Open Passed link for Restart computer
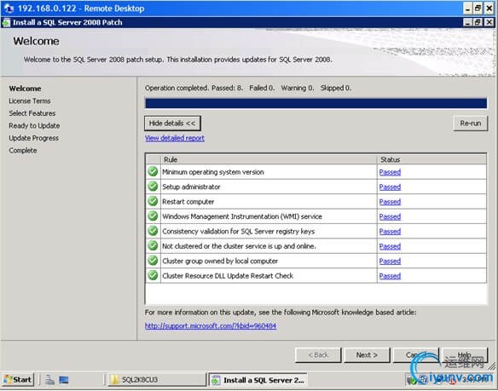 coord(390,202)
